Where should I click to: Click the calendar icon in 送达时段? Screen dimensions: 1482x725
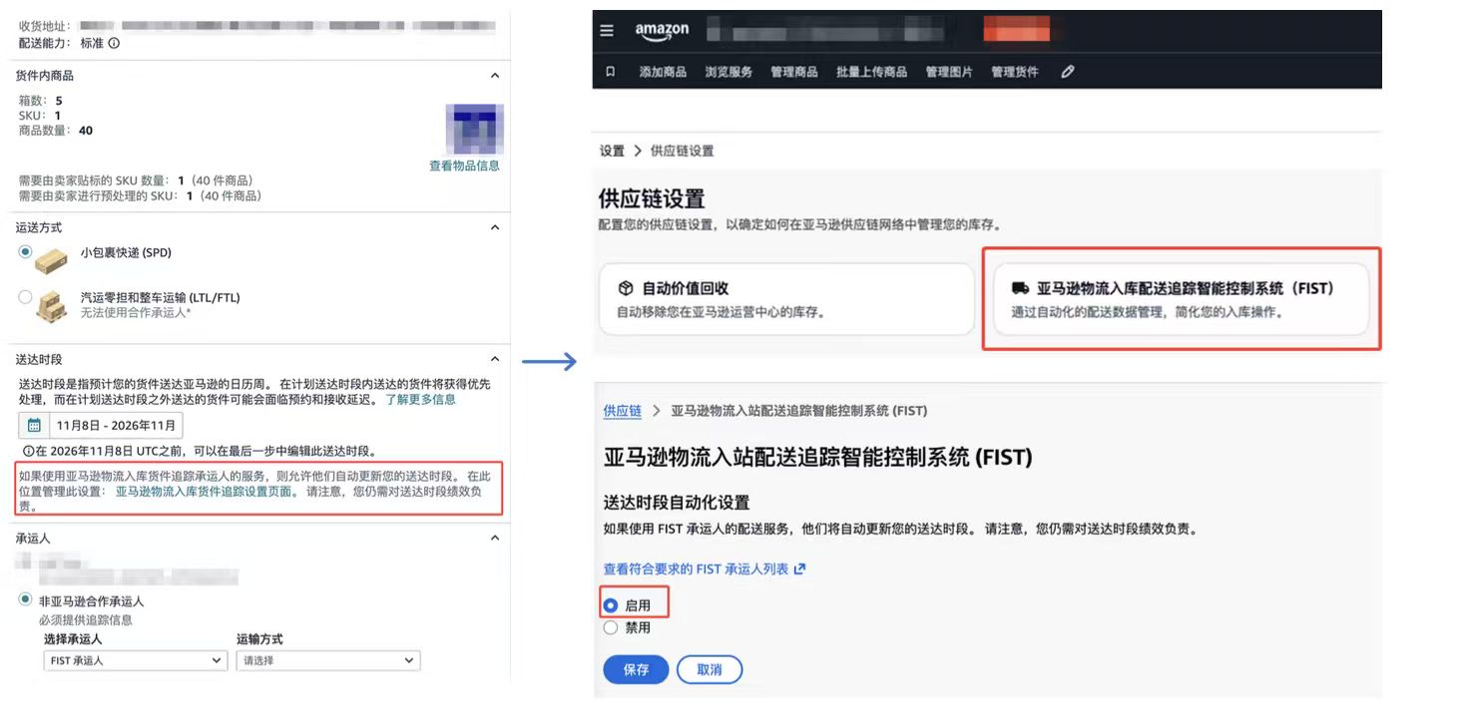(x=33, y=426)
